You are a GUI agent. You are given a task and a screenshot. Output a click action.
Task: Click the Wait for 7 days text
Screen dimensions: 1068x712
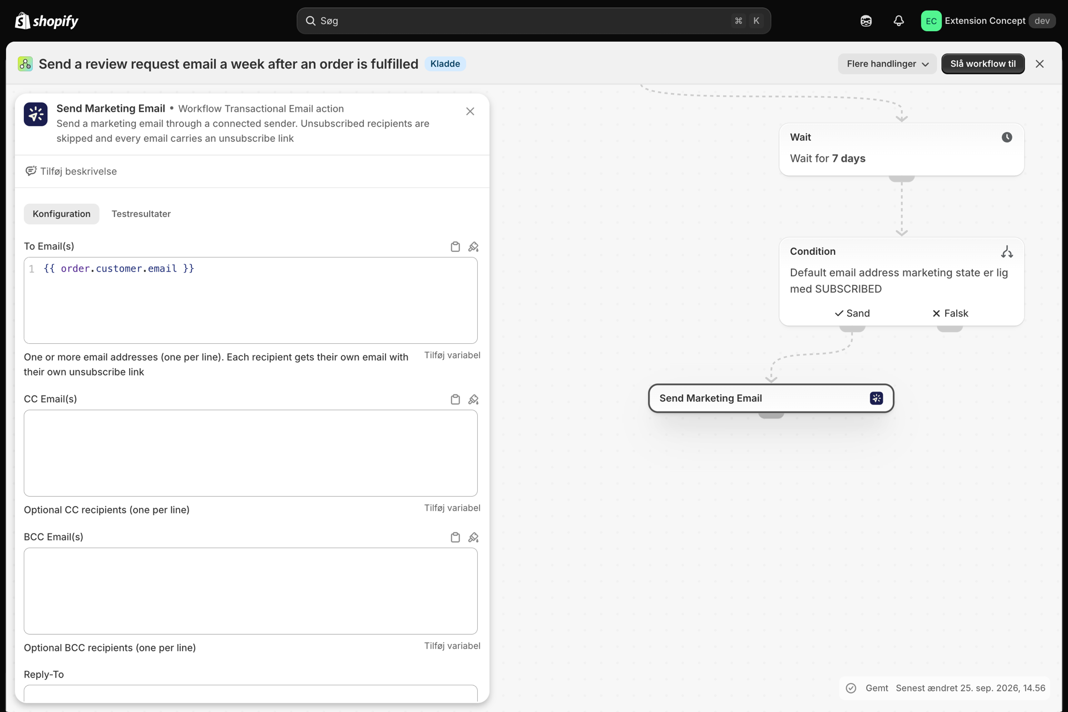point(827,159)
